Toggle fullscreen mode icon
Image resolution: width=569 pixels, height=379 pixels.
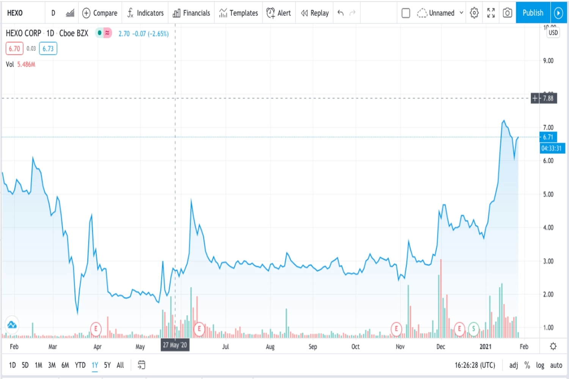pyautogui.click(x=491, y=13)
